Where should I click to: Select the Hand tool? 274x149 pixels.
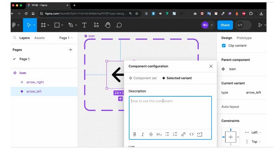coord(108,25)
